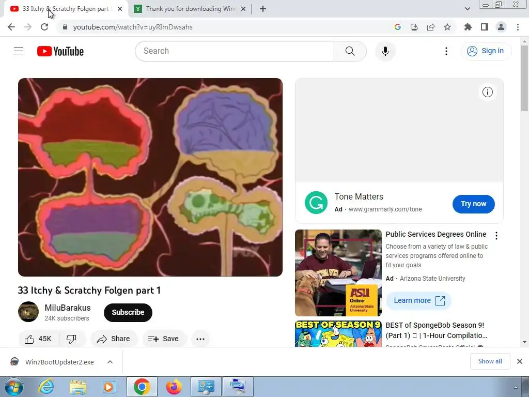Open the MiluBarakus channel name link
This screenshot has width=529, height=397.
click(68, 308)
